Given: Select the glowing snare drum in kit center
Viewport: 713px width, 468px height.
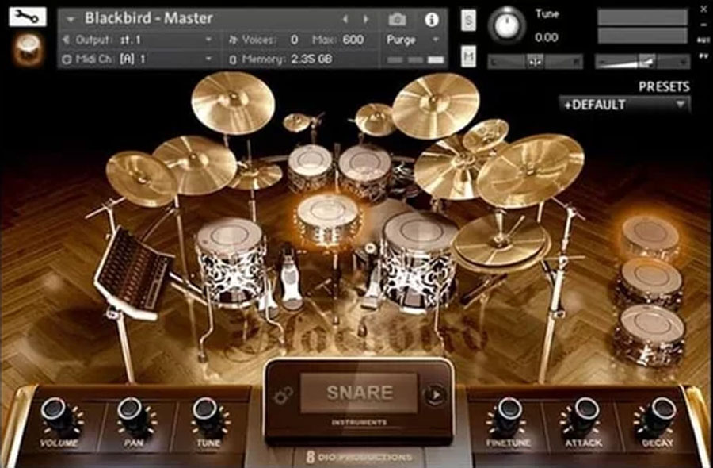Looking at the screenshot, I should (x=328, y=218).
